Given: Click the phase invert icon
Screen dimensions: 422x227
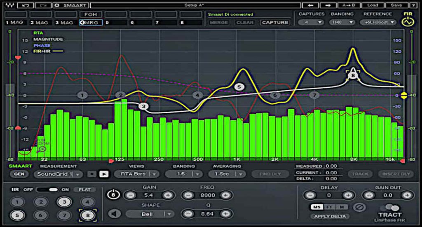Looking at the screenshot, I should (x=360, y=206).
